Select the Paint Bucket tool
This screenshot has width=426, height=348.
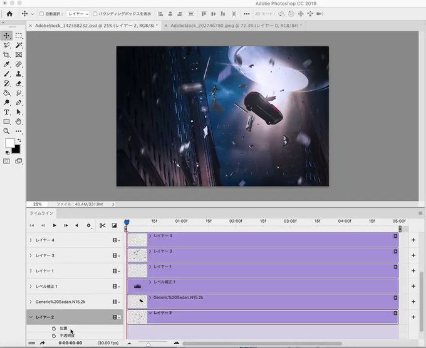click(x=6, y=93)
